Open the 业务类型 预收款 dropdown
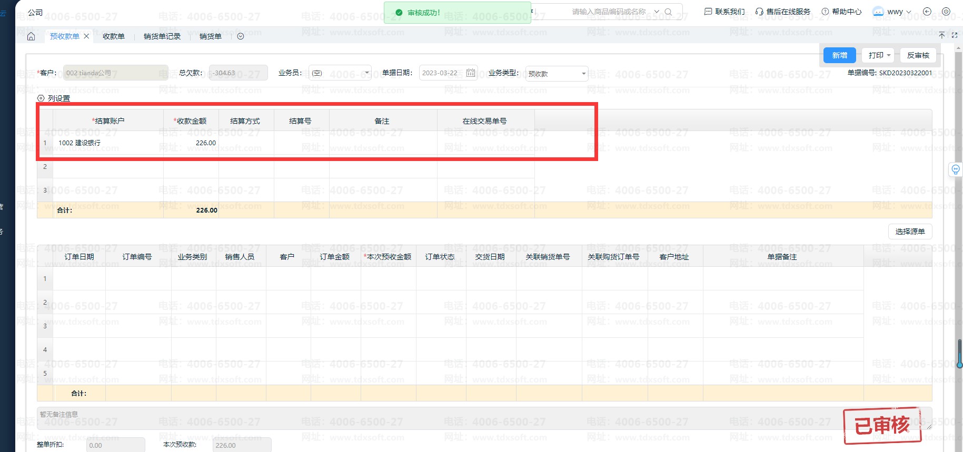The width and height of the screenshot is (963, 452). coord(583,74)
